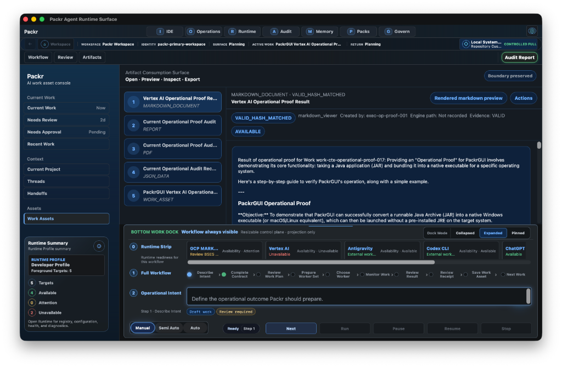Open the Packs tab
Screen dimensions: 562x367
coord(358,31)
